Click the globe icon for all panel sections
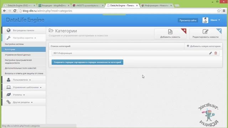This screenshot has height=128, width=228. pyautogui.click(x=9, y=30)
